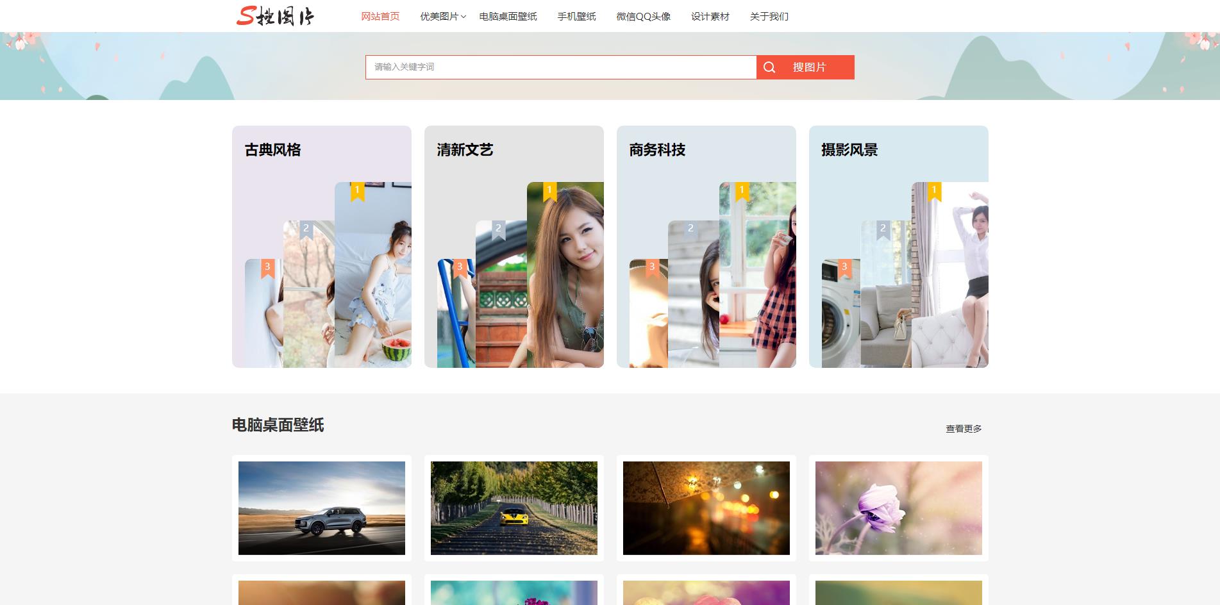Viewport: 1220px width, 605px height.
Task: Open 设计素材 navigation item
Action: (710, 16)
